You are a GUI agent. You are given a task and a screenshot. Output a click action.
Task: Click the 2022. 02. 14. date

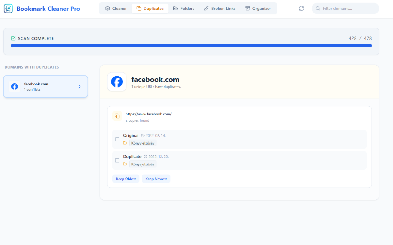coord(156,135)
